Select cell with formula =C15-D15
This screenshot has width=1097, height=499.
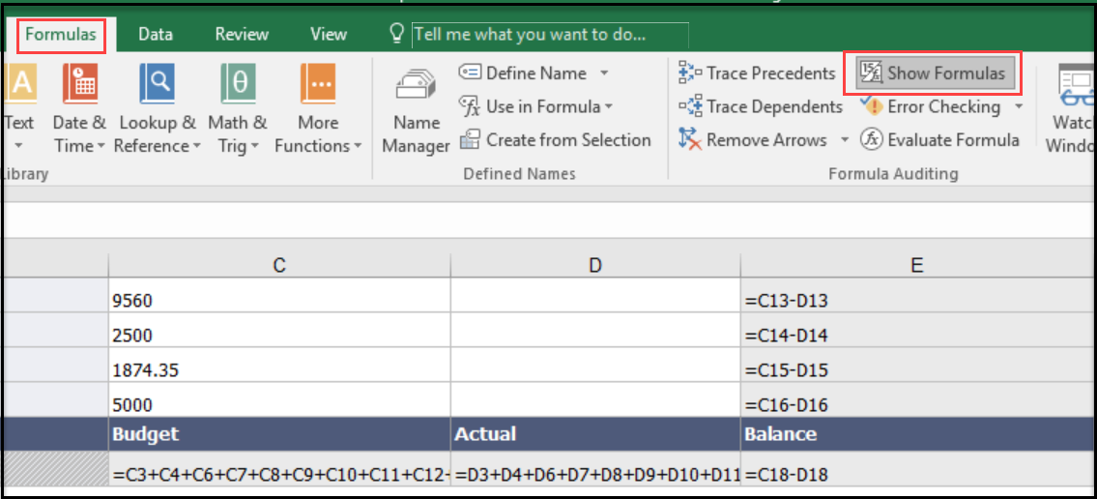[x=918, y=366]
